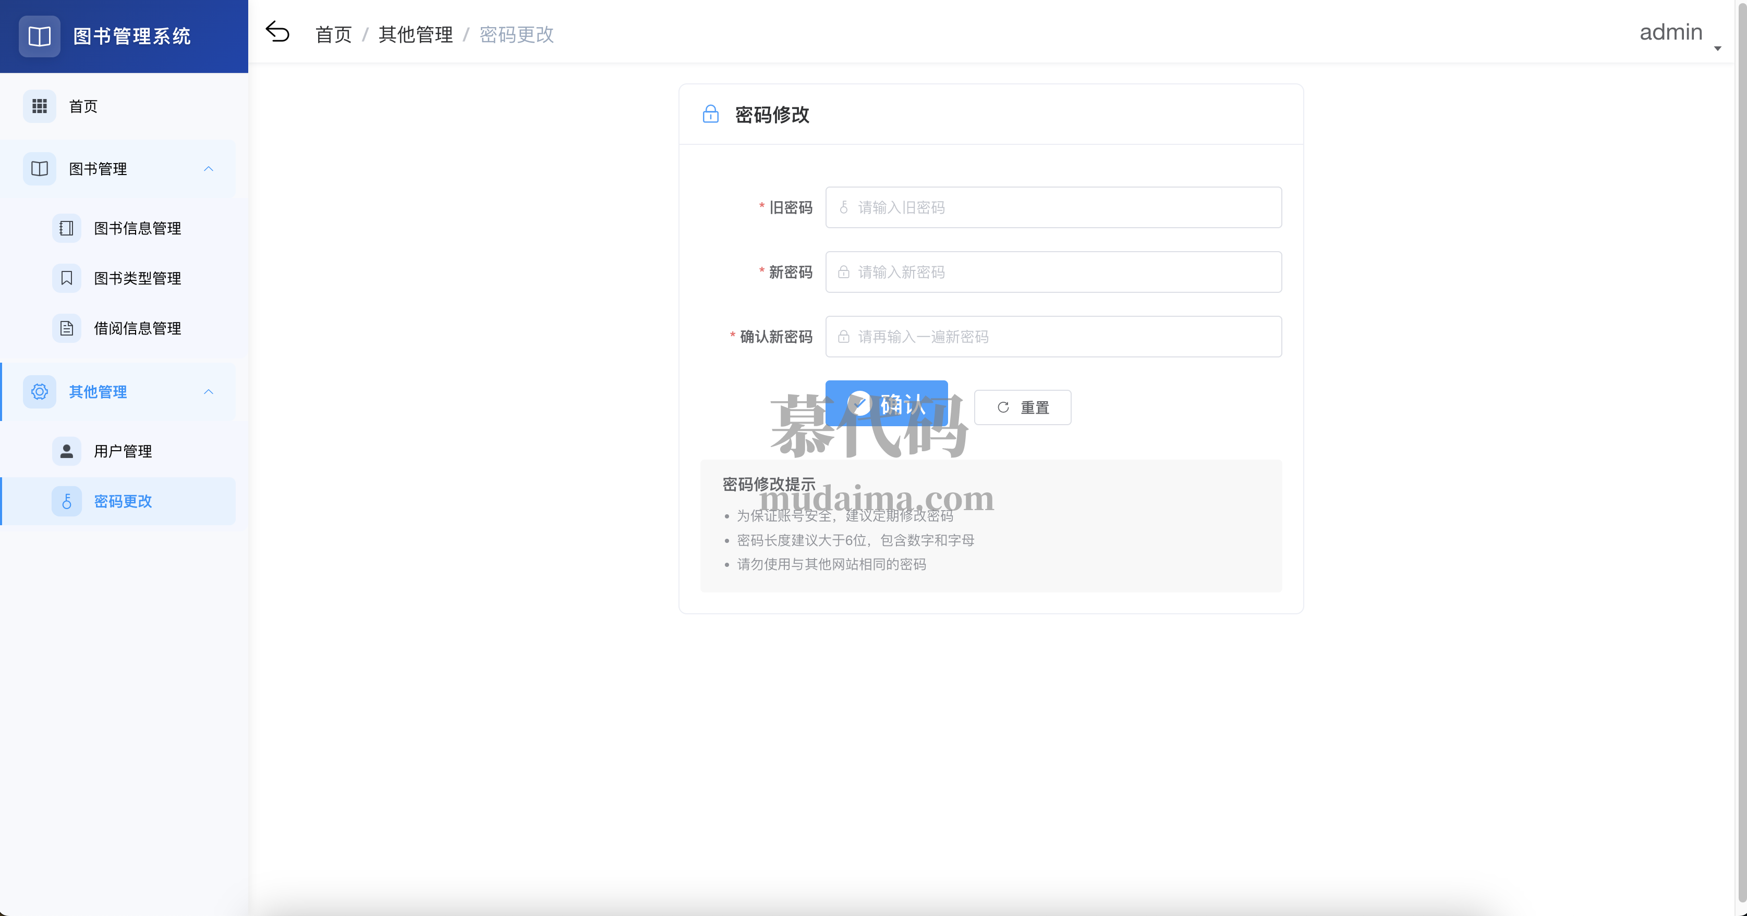Click the app logo icon in top-left corner
The height and width of the screenshot is (916, 1747).
[x=39, y=36]
